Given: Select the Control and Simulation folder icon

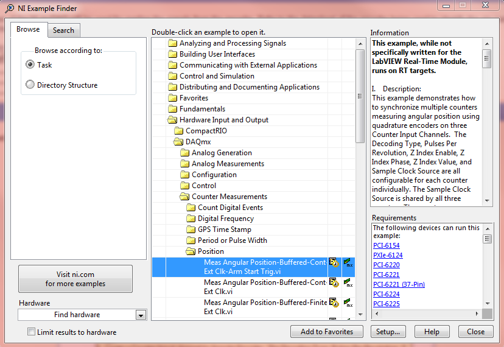Looking at the screenshot, I should [173, 76].
